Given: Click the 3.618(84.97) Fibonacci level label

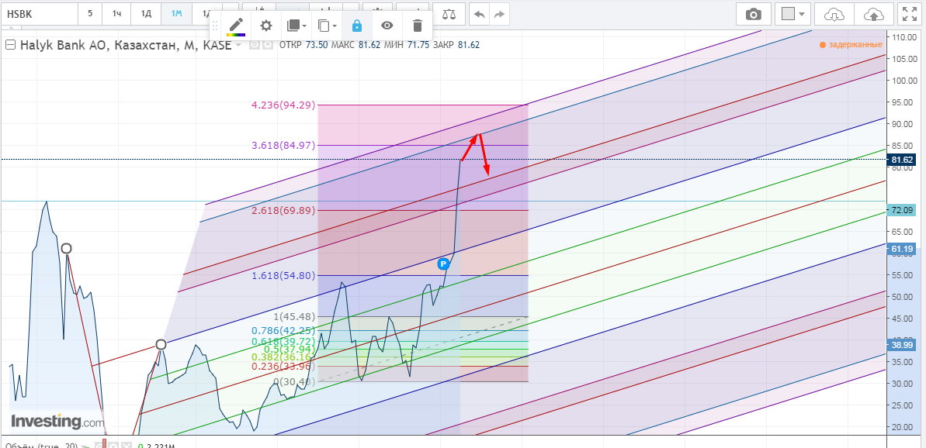Looking at the screenshot, I should tap(283, 145).
